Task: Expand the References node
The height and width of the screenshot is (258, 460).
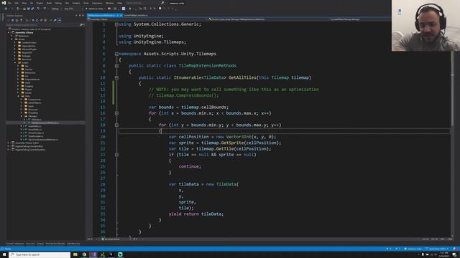Action: [12, 36]
